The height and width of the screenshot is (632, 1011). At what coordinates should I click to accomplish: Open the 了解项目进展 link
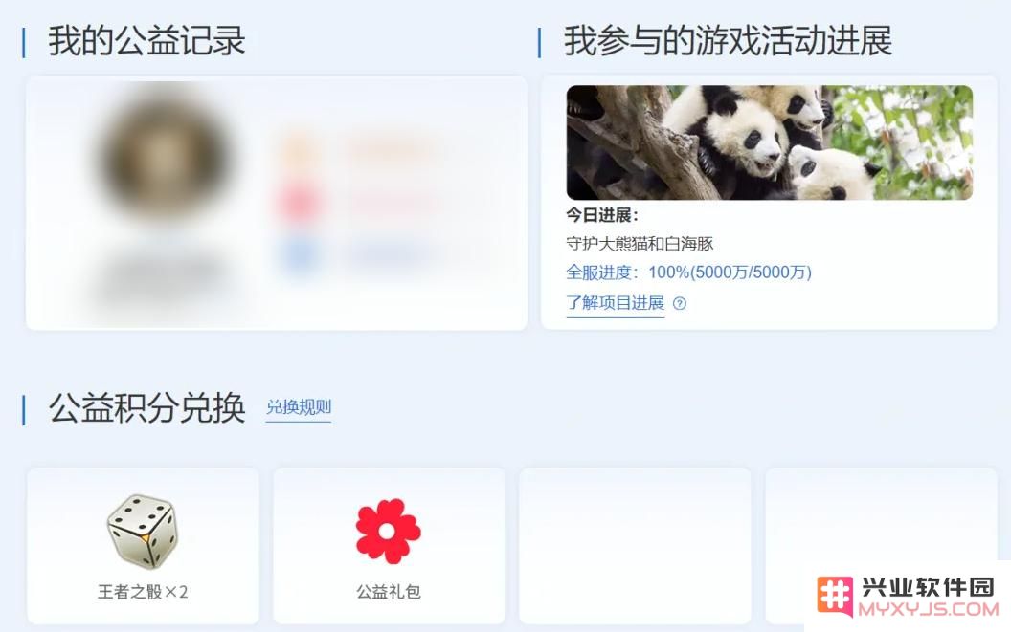[615, 303]
